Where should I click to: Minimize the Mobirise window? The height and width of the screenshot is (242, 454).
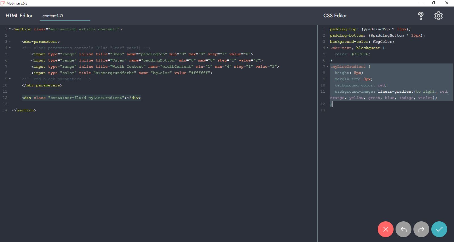[421, 3]
